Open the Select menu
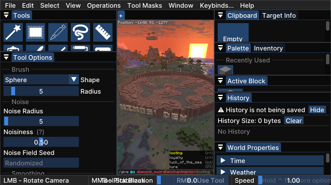 point(50,5)
